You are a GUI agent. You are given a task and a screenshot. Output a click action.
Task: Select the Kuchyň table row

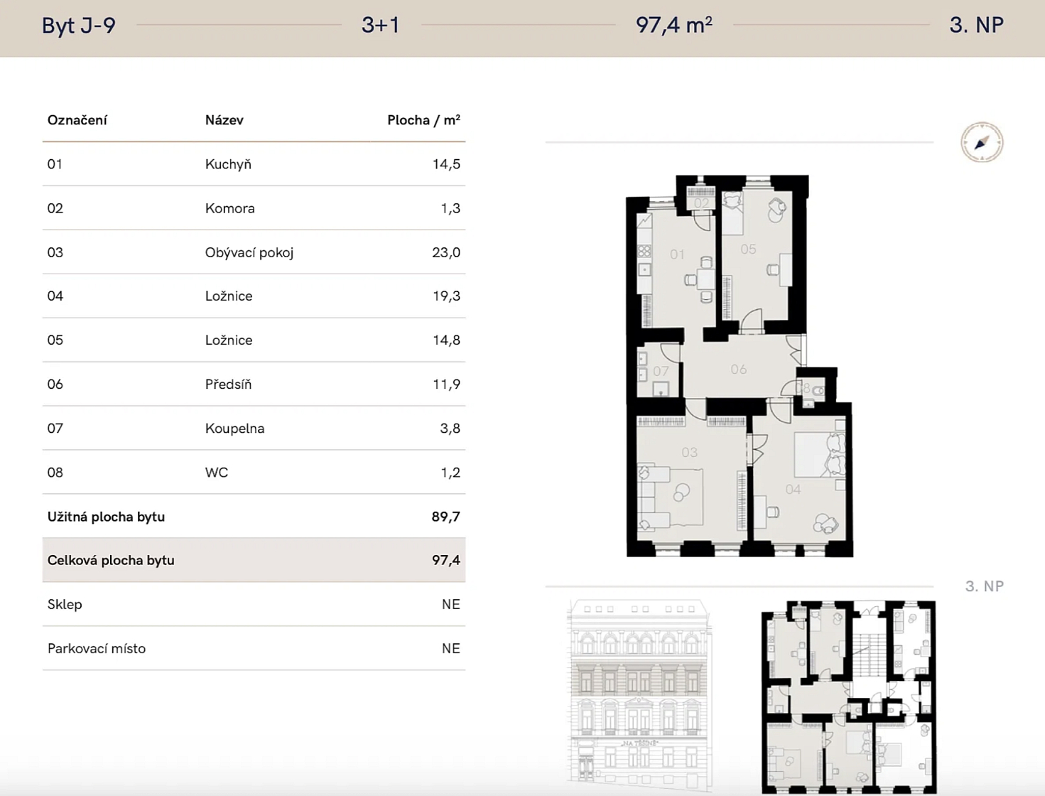pyautogui.click(x=254, y=164)
